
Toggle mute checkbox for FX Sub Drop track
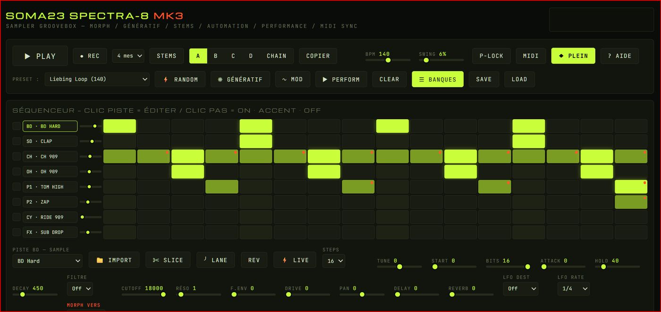click(x=17, y=232)
